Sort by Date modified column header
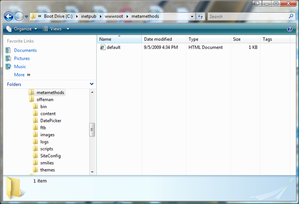The height and width of the screenshot is (204, 299). (164, 39)
